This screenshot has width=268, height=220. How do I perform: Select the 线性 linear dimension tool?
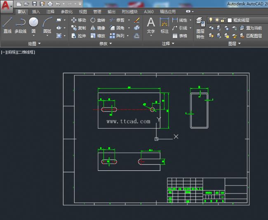180,20
